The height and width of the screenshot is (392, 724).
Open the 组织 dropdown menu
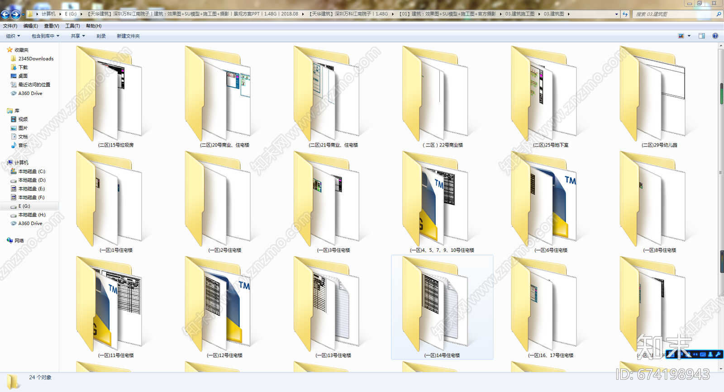coord(13,36)
